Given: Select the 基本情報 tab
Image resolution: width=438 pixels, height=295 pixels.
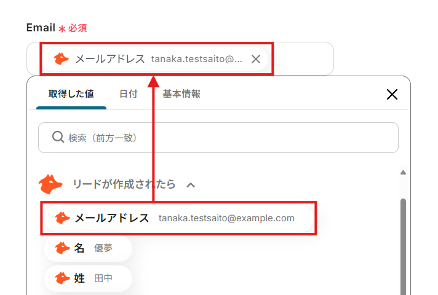Looking at the screenshot, I should pos(181,94).
